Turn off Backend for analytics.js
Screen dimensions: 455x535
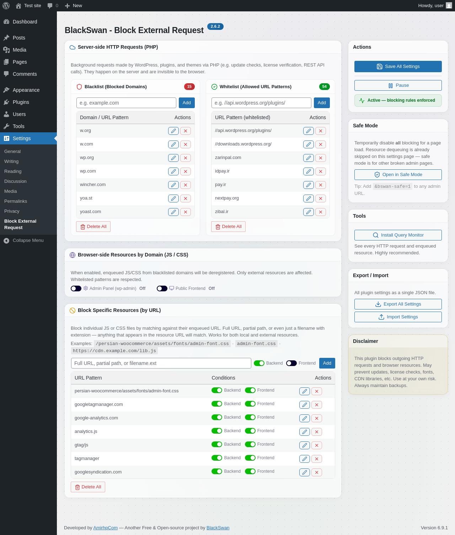[x=217, y=431]
